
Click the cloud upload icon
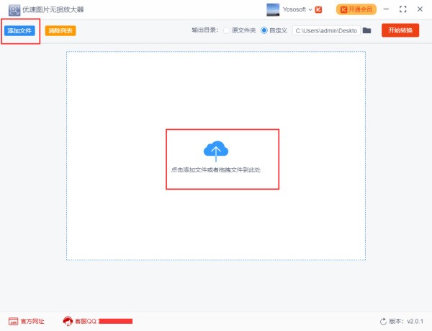click(x=215, y=149)
